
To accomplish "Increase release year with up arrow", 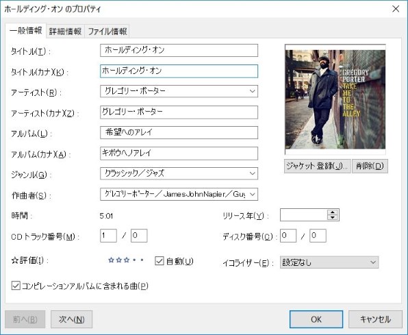I will click(x=333, y=212).
